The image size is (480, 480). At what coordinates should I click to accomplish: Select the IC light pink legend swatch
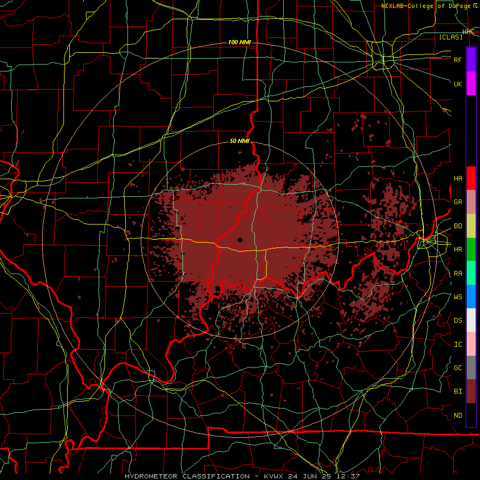(x=471, y=344)
